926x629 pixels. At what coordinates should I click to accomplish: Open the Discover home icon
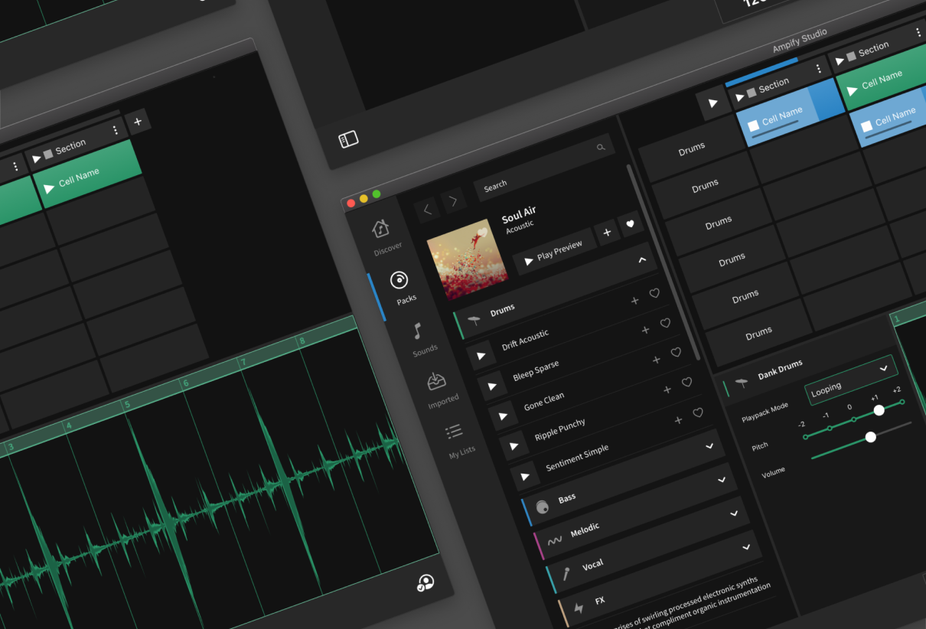click(381, 228)
